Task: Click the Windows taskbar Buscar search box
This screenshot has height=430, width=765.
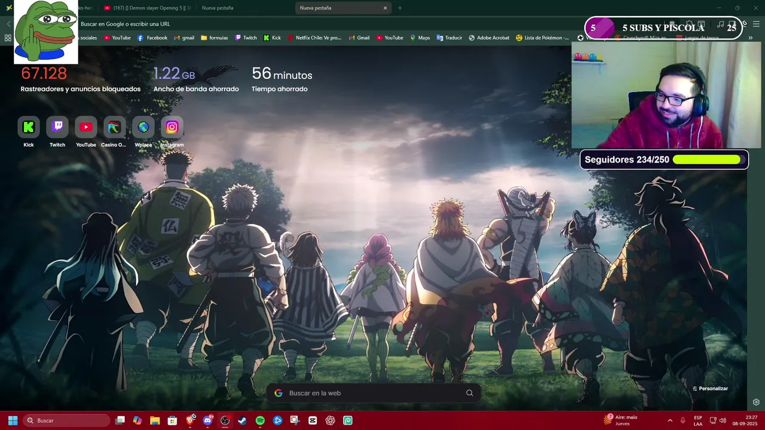Action: (x=67, y=420)
